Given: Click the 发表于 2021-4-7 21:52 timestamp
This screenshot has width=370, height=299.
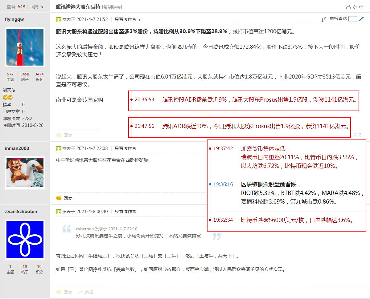Looking at the screenshot, I should [85, 19].
